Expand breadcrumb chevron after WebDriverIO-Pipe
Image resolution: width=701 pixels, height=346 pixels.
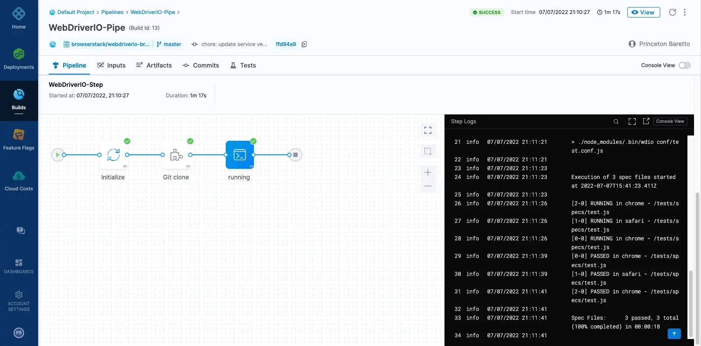pyautogui.click(x=178, y=12)
